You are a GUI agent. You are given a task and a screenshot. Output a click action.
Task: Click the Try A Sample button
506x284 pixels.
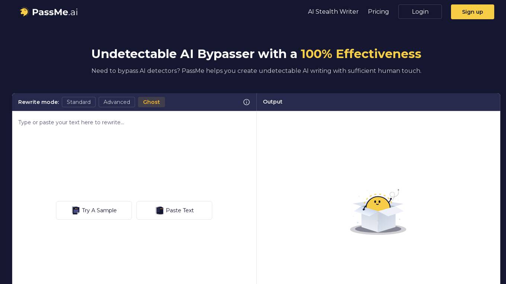pos(94,210)
